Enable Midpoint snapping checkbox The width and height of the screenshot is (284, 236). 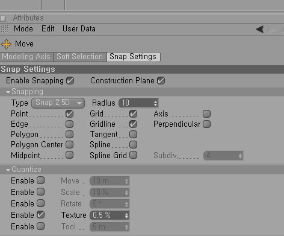pyautogui.click(x=69, y=155)
